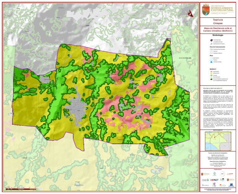Click the orange collaborator logo in bottom row
The width and height of the screenshot is (238, 194).
click(x=223, y=185)
